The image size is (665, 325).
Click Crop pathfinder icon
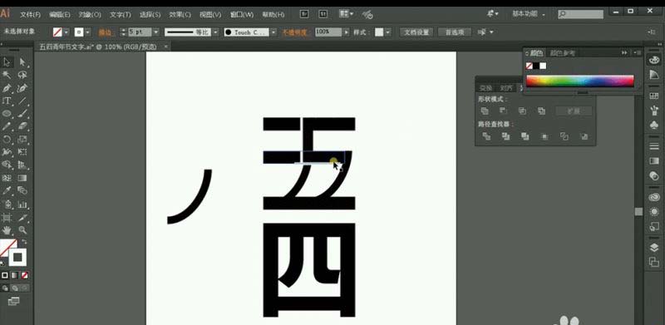(544, 136)
